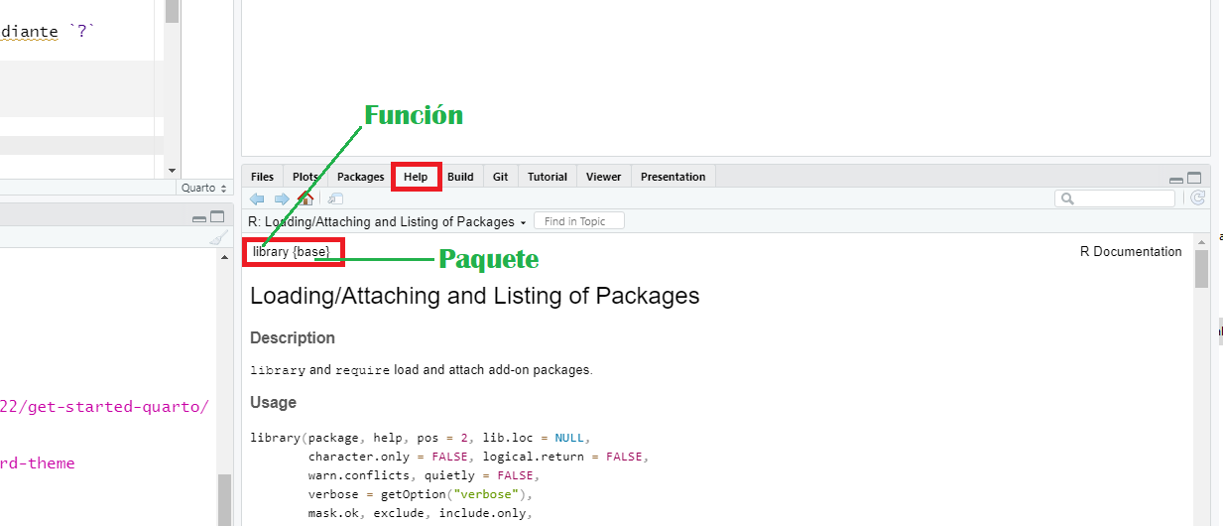This screenshot has width=1223, height=526.
Task: Show help in new window icon
Action: [335, 198]
